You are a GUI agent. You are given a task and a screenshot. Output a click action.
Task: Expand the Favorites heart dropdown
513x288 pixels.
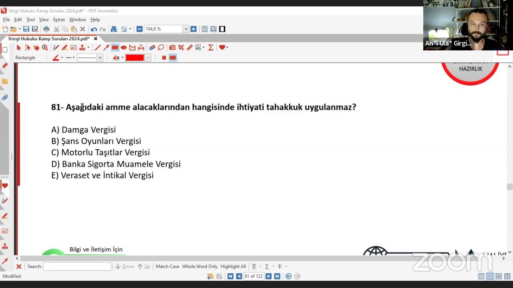(x=227, y=47)
